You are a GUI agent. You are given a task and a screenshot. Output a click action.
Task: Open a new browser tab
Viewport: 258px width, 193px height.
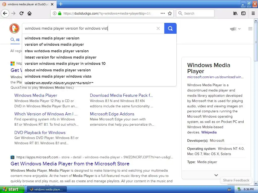coord(60,4)
